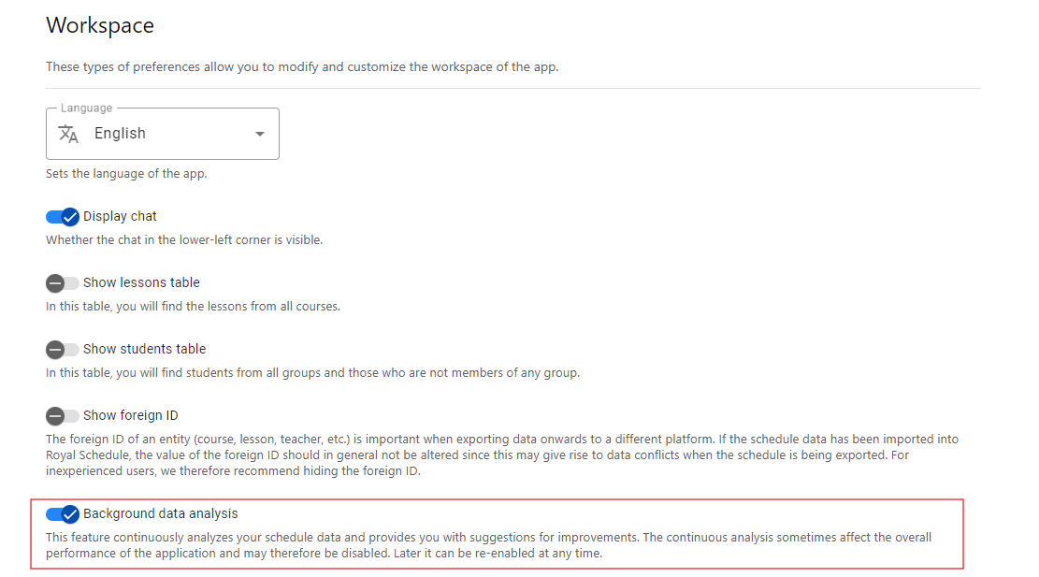
Task: Click minus knob on Show foreign ID switch
Action: [x=55, y=415]
